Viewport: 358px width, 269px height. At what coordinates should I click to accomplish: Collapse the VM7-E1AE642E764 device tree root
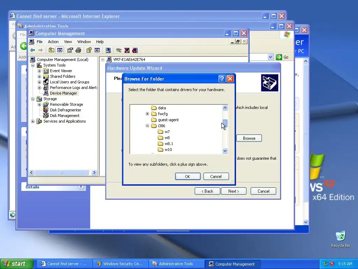click(x=103, y=60)
